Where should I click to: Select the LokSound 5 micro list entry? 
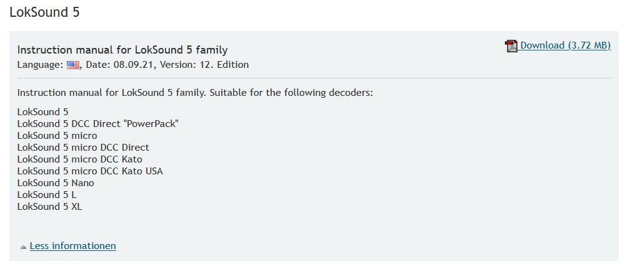point(57,136)
